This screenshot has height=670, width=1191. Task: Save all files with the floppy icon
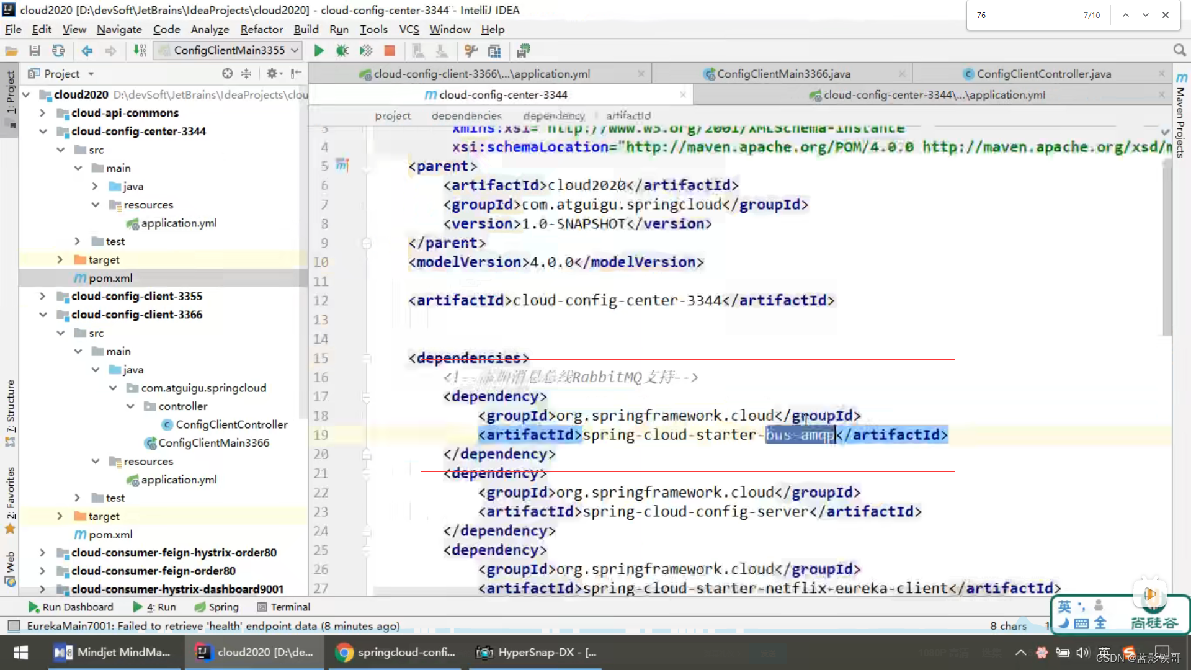coord(35,51)
